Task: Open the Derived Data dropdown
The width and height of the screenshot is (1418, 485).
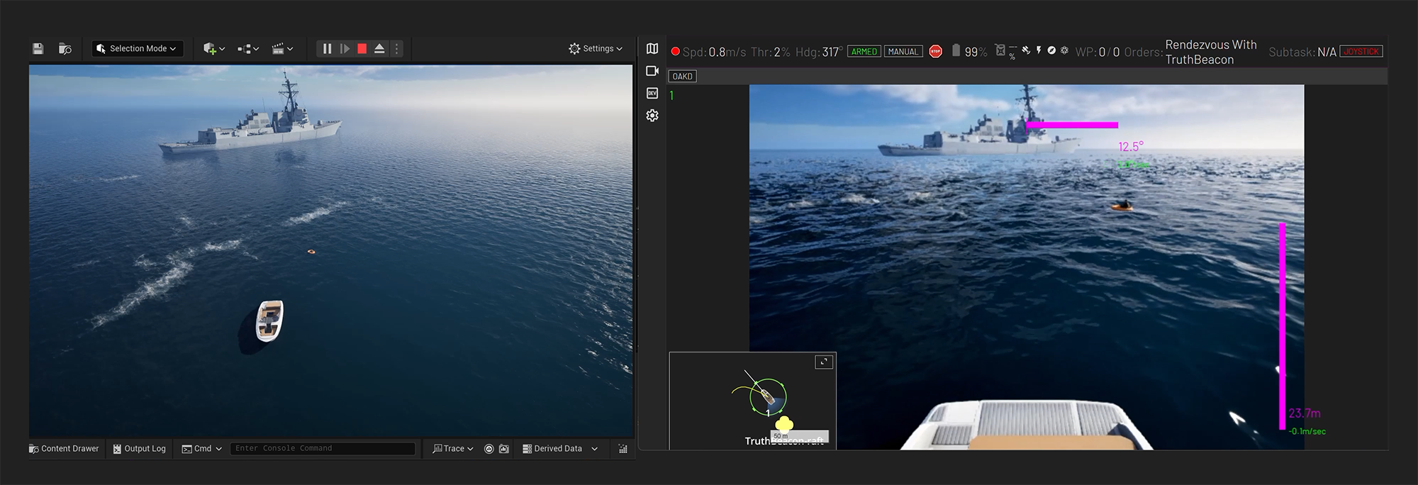Action: [x=560, y=449]
